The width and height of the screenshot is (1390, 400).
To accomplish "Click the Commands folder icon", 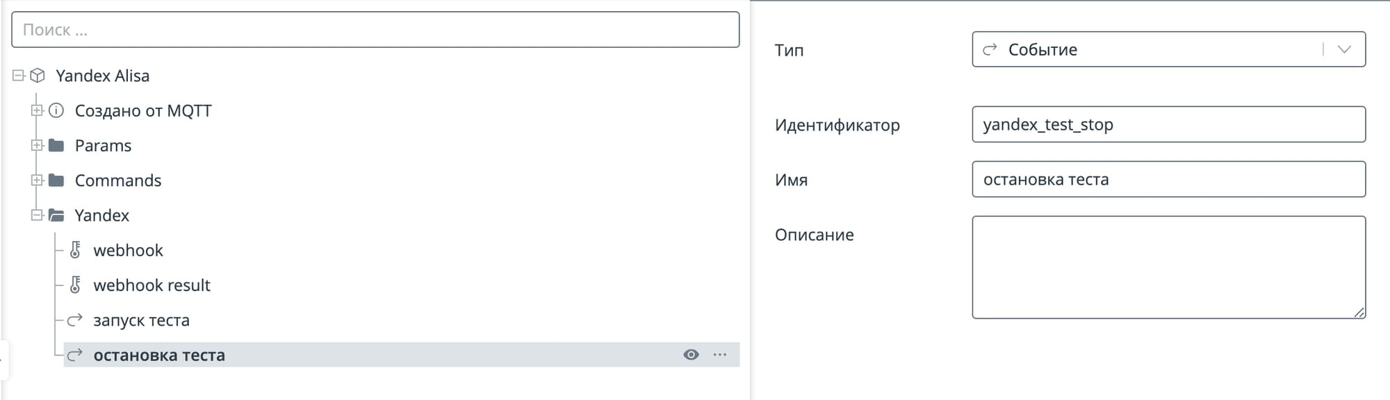I will [x=56, y=181].
